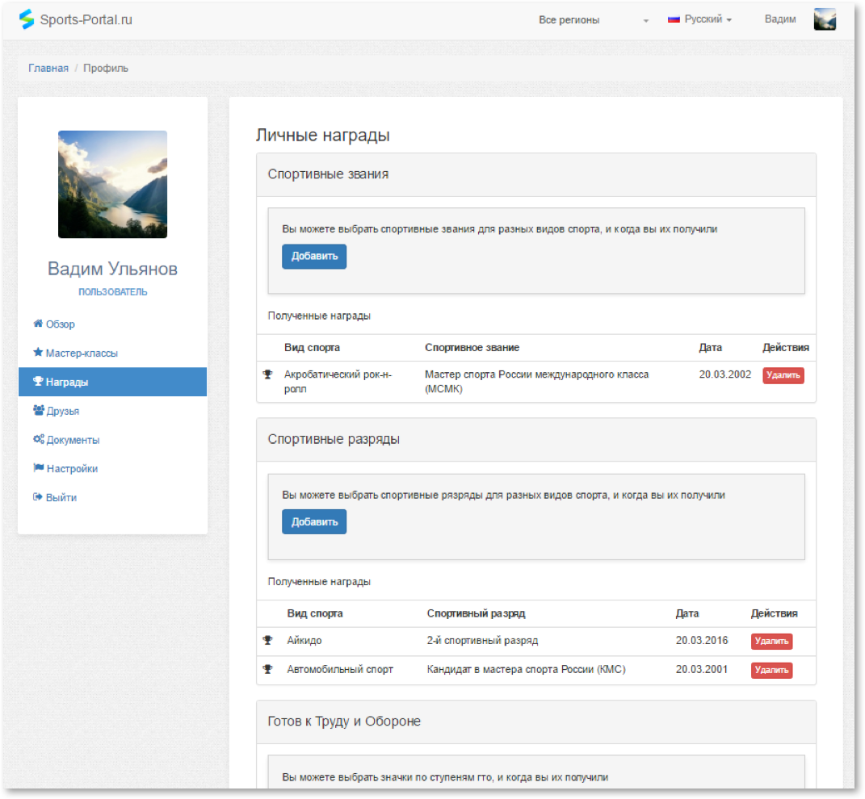
Task: Click the Спортивные звания panel header
Action: pos(536,174)
